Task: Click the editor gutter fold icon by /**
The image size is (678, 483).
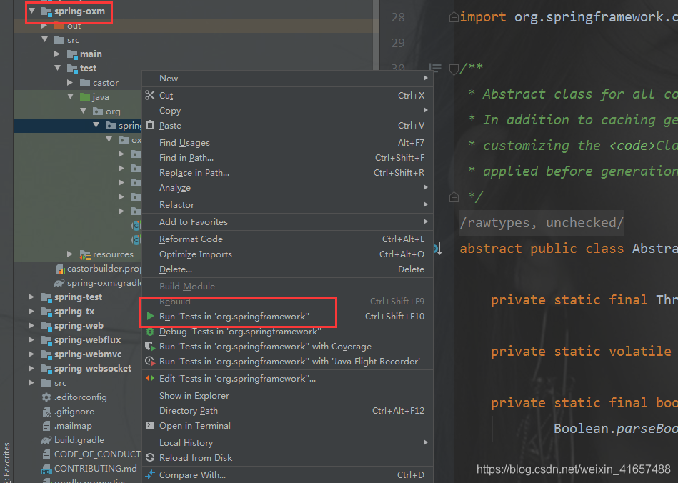Action: tap(454, 69)
